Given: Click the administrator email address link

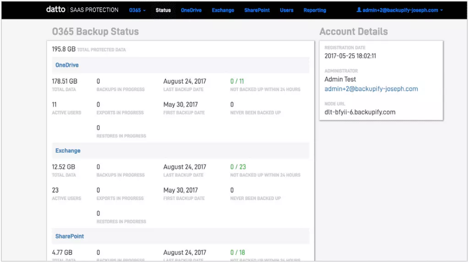Looking at the screenshot, I should 371,89.
